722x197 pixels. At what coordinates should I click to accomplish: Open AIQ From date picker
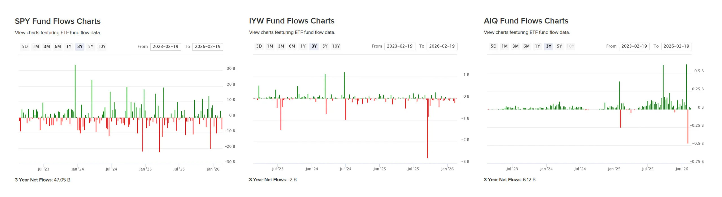(x=634, y=46)
